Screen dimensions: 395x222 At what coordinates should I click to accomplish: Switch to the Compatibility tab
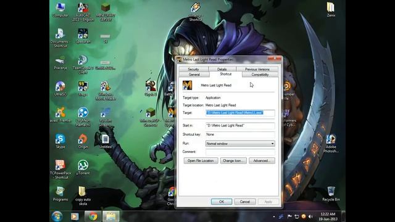tap(260, 75)
